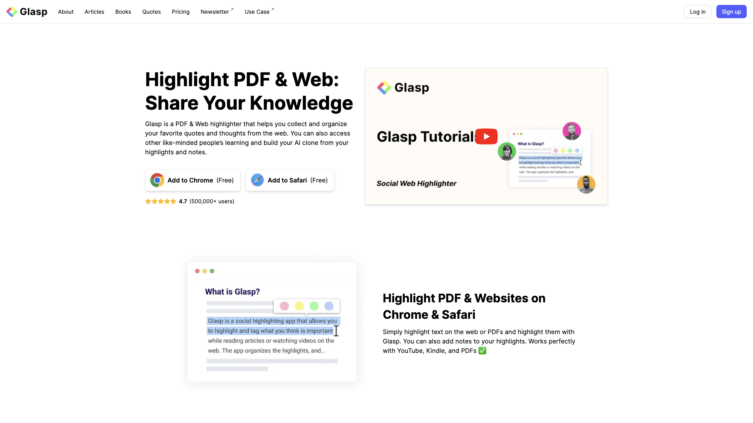Click the Safari compass icon
The width and height of the screenshot is (753, 423).
point(258,180)
